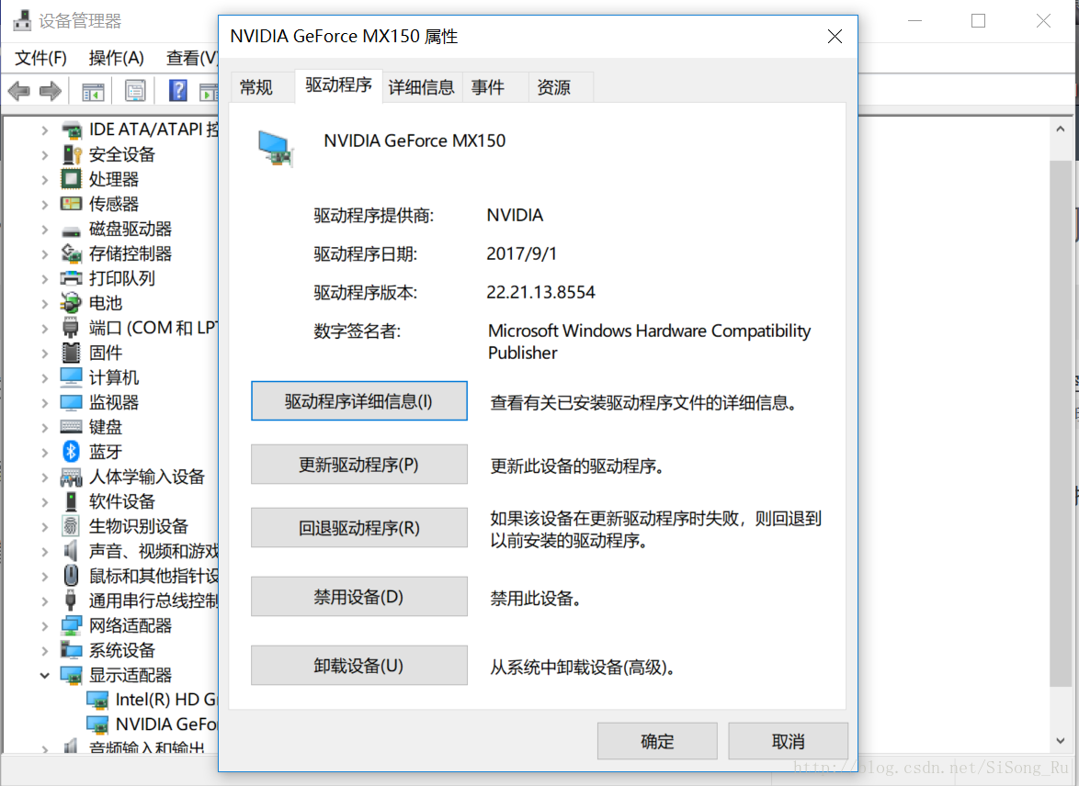Expand the 蓝牙 tree node
This screenshot has width=1079, height=786.
(45, 452)
